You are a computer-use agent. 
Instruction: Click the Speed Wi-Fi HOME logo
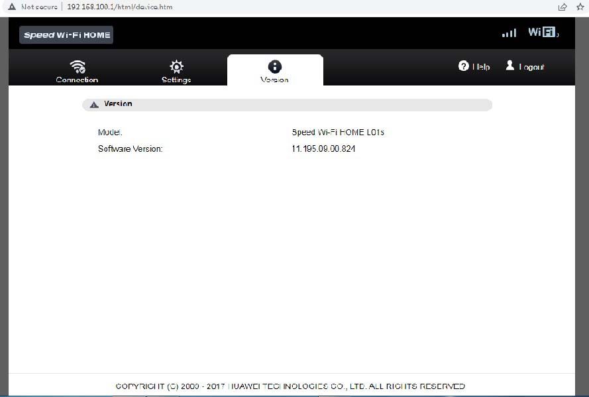66,35
